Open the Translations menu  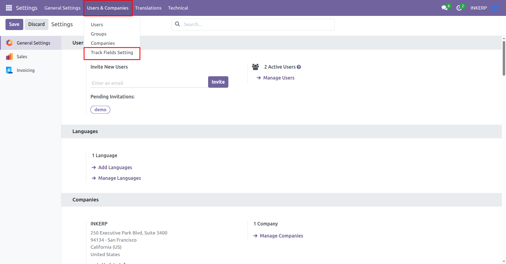pyautogui.click(x=148, y=8)
